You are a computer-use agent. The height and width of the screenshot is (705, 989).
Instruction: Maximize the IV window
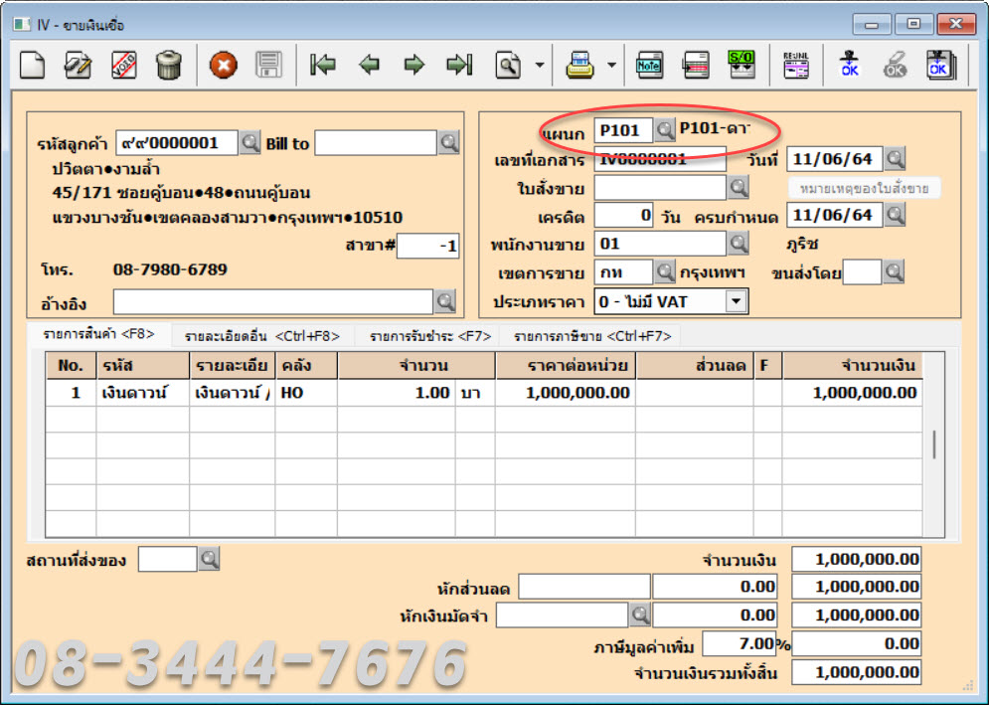(913, 25)
